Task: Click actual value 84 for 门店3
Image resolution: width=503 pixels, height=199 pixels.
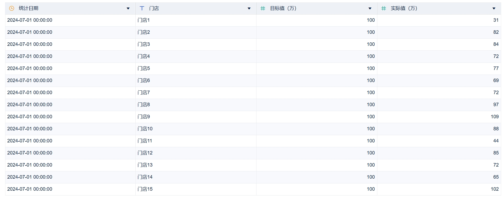Action: coord(496,44)
